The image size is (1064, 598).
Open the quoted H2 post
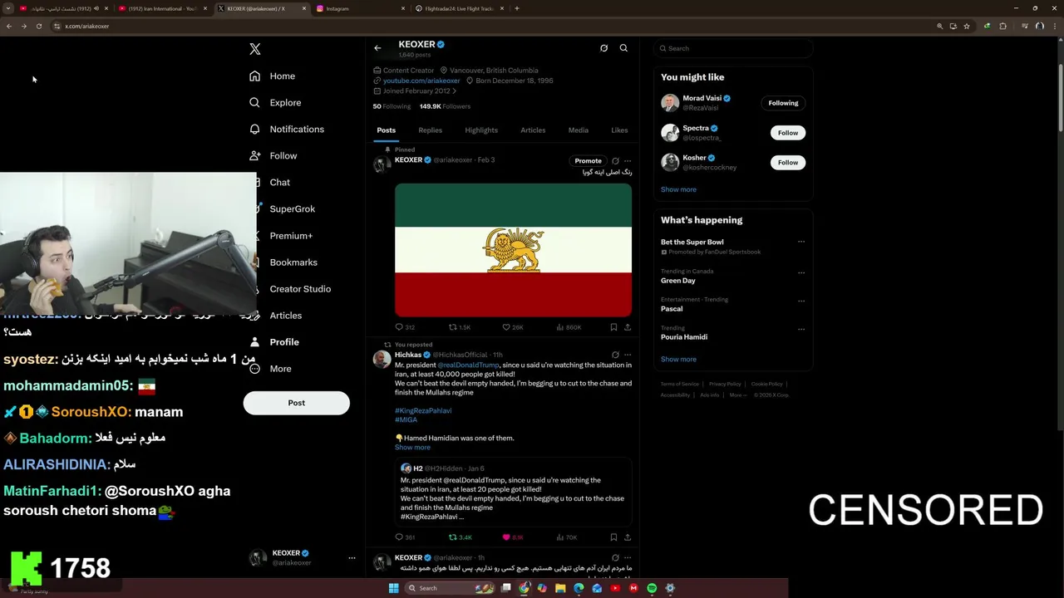click(x=513, y=492)
